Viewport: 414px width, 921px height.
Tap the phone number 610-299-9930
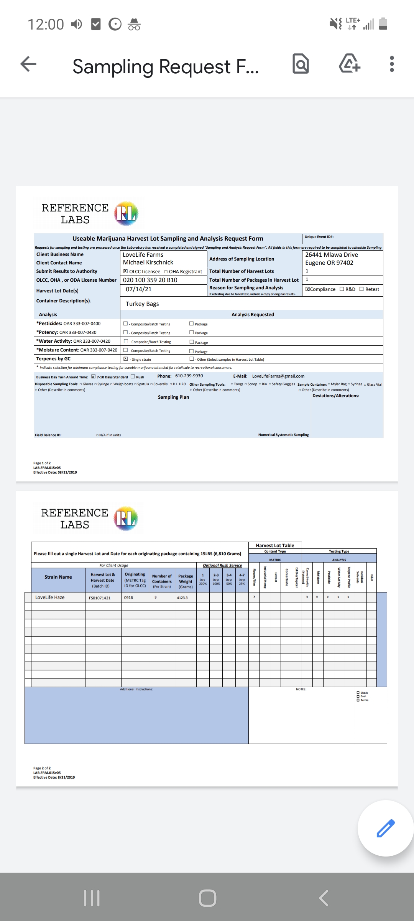click(x=189, y=376)
